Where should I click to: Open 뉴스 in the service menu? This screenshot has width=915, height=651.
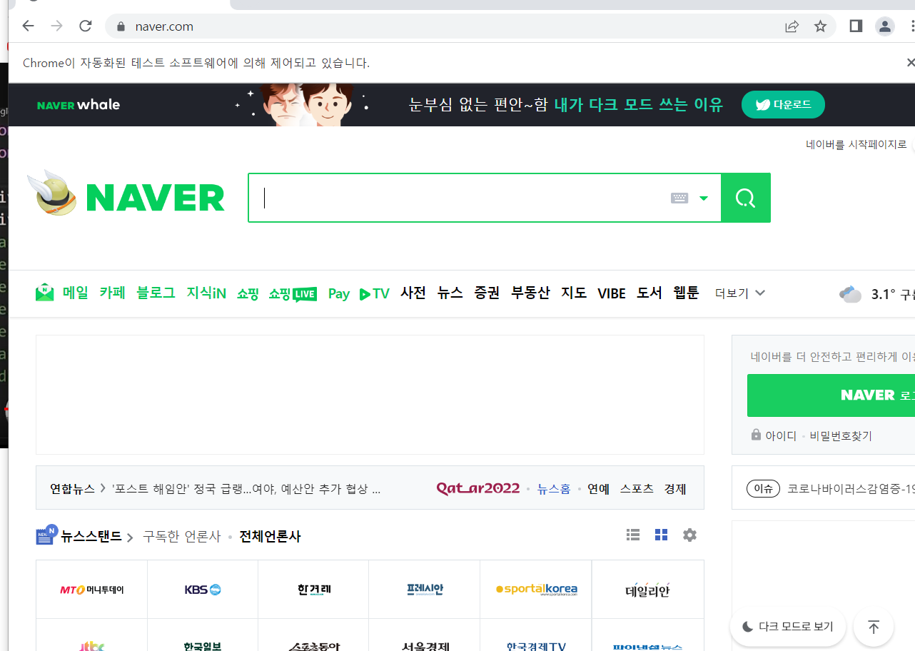click(450, 293)
